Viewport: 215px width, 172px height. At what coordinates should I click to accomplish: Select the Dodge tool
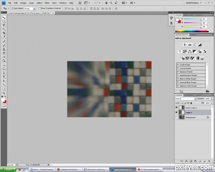pyautogui.click(x=4, y=68)
